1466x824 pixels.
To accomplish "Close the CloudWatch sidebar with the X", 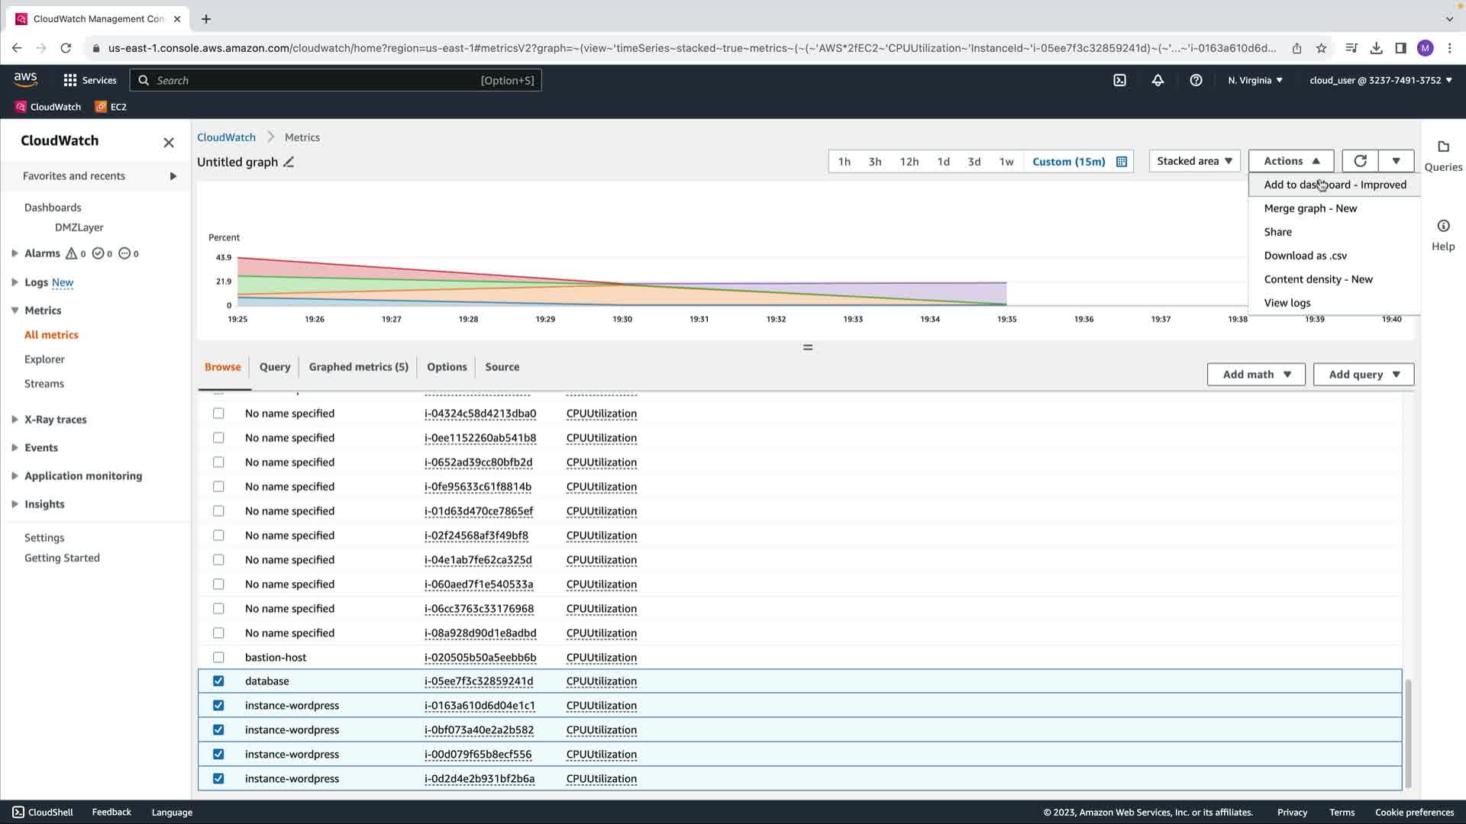I will [x=169, y=143].
